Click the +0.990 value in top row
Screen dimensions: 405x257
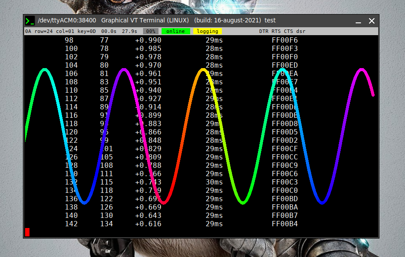click(148, 40)
